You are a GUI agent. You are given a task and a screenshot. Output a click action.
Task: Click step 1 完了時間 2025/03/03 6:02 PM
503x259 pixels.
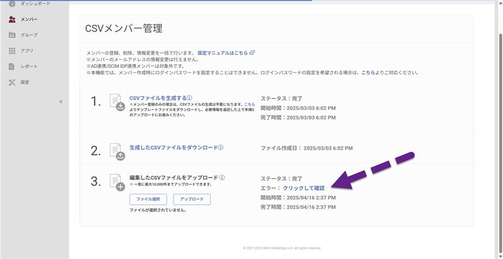[x=298, y=118]
